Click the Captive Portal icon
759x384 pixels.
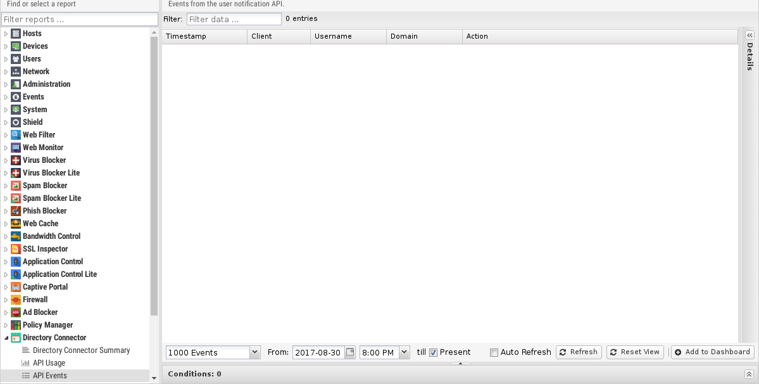click(15, 286)
